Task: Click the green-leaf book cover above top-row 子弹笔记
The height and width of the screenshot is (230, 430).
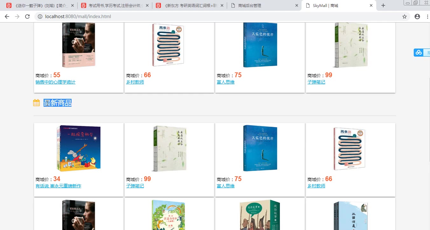Action: click(x=350, y=45)
